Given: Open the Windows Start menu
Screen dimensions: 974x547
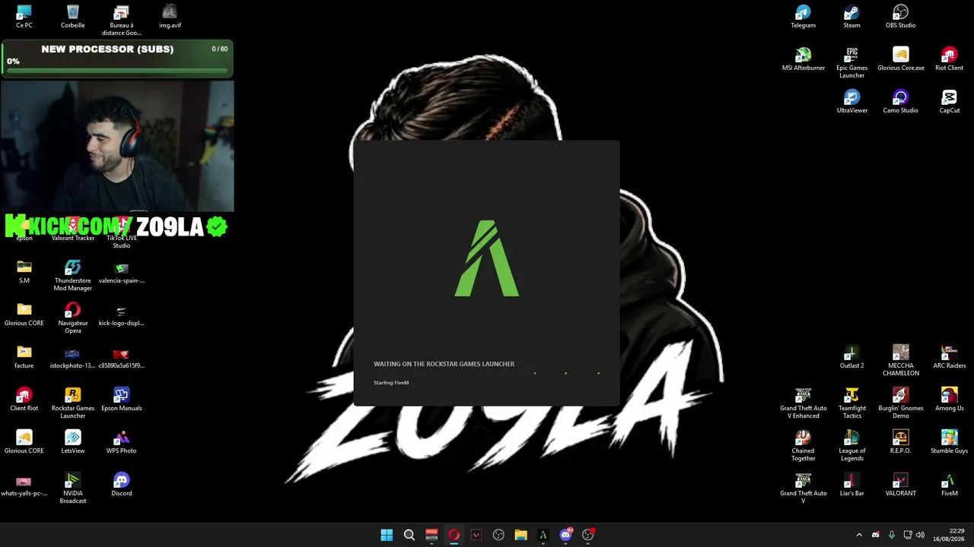Looking at the screenshot, I should [387, 535].
